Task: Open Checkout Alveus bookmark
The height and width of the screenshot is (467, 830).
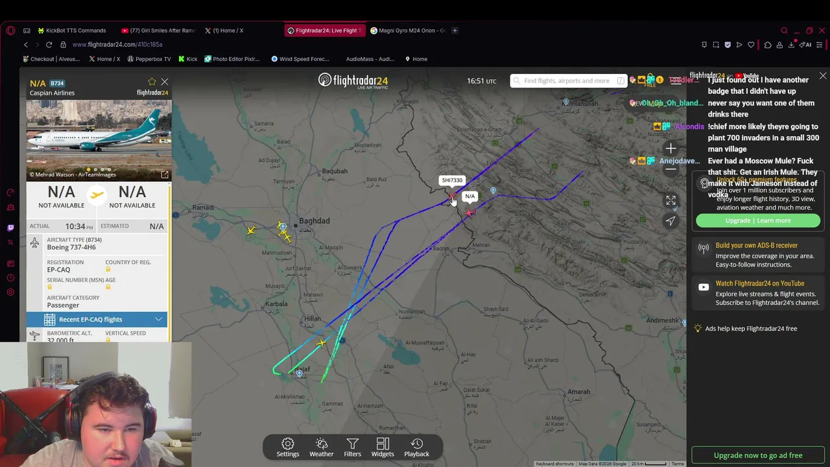Action: 51,59
